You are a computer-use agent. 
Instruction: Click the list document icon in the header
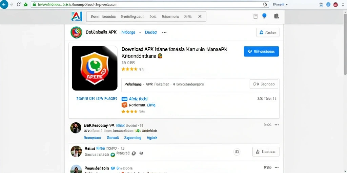pyautogui.click(x=256, y=16)
